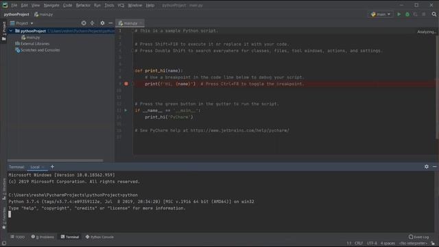Open the File menu
Screen dimensions: 439x247
[x=14, y=5]
